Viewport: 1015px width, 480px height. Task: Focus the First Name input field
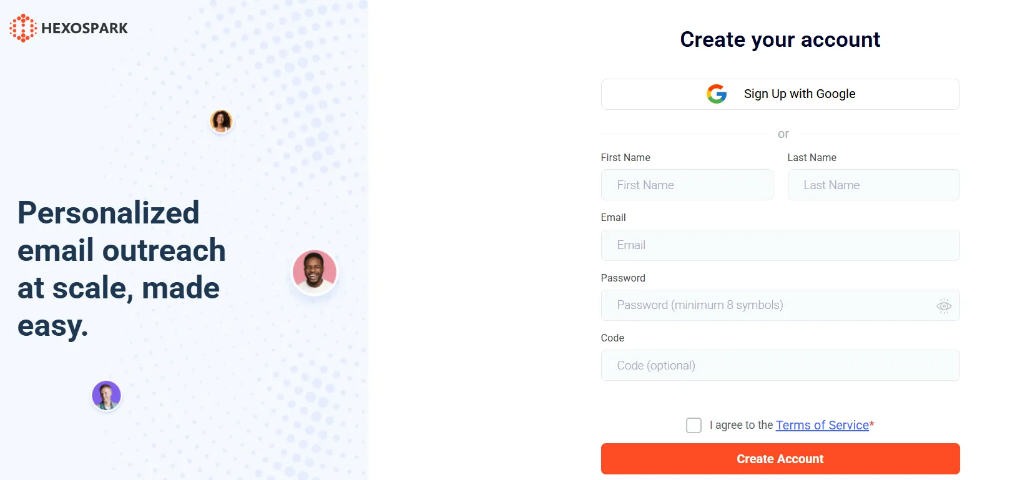[687, 185]
